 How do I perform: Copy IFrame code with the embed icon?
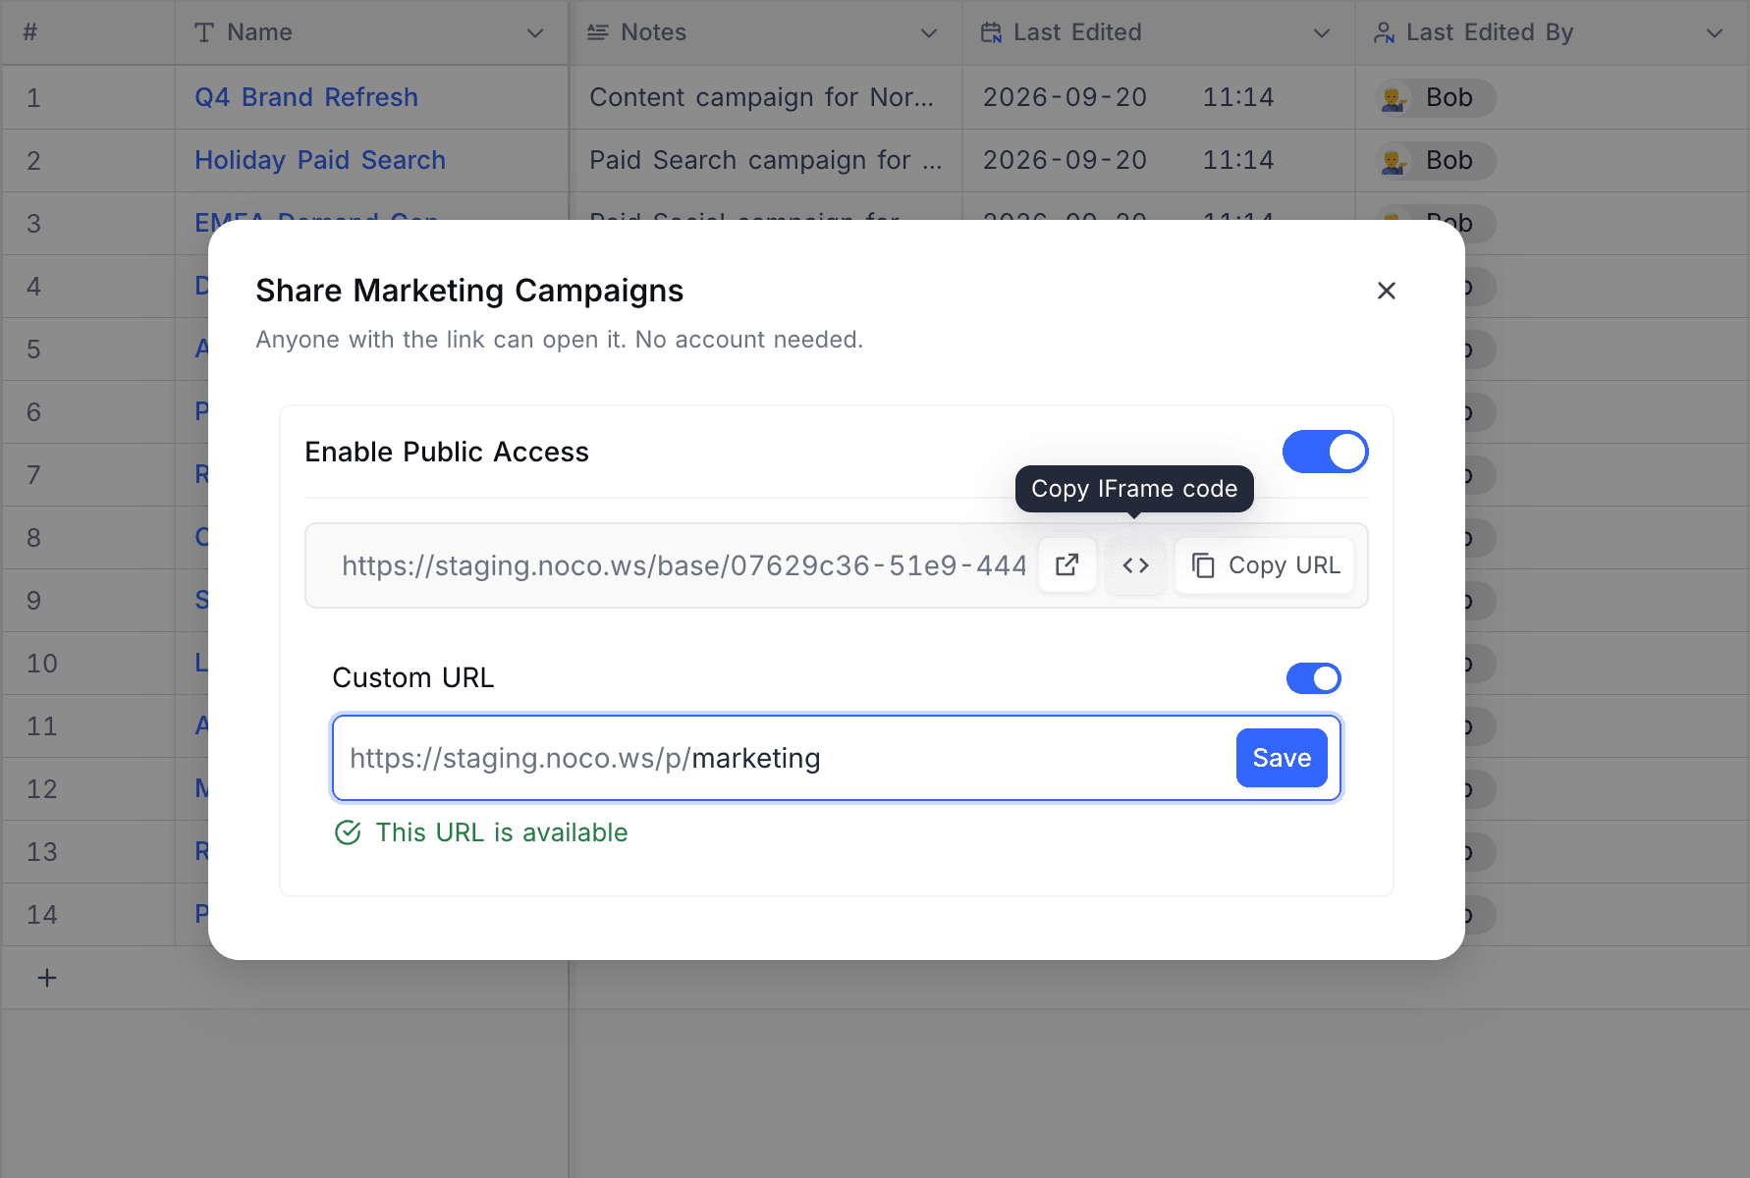(1135, 565)
